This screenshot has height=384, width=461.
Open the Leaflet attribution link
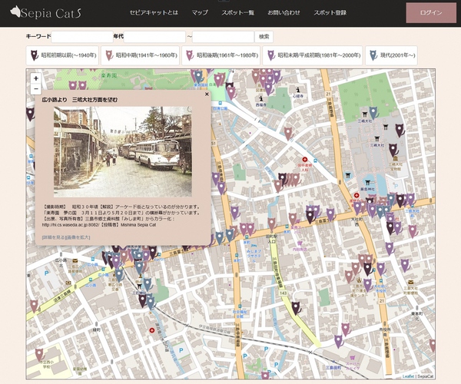(x=408, y=376)
